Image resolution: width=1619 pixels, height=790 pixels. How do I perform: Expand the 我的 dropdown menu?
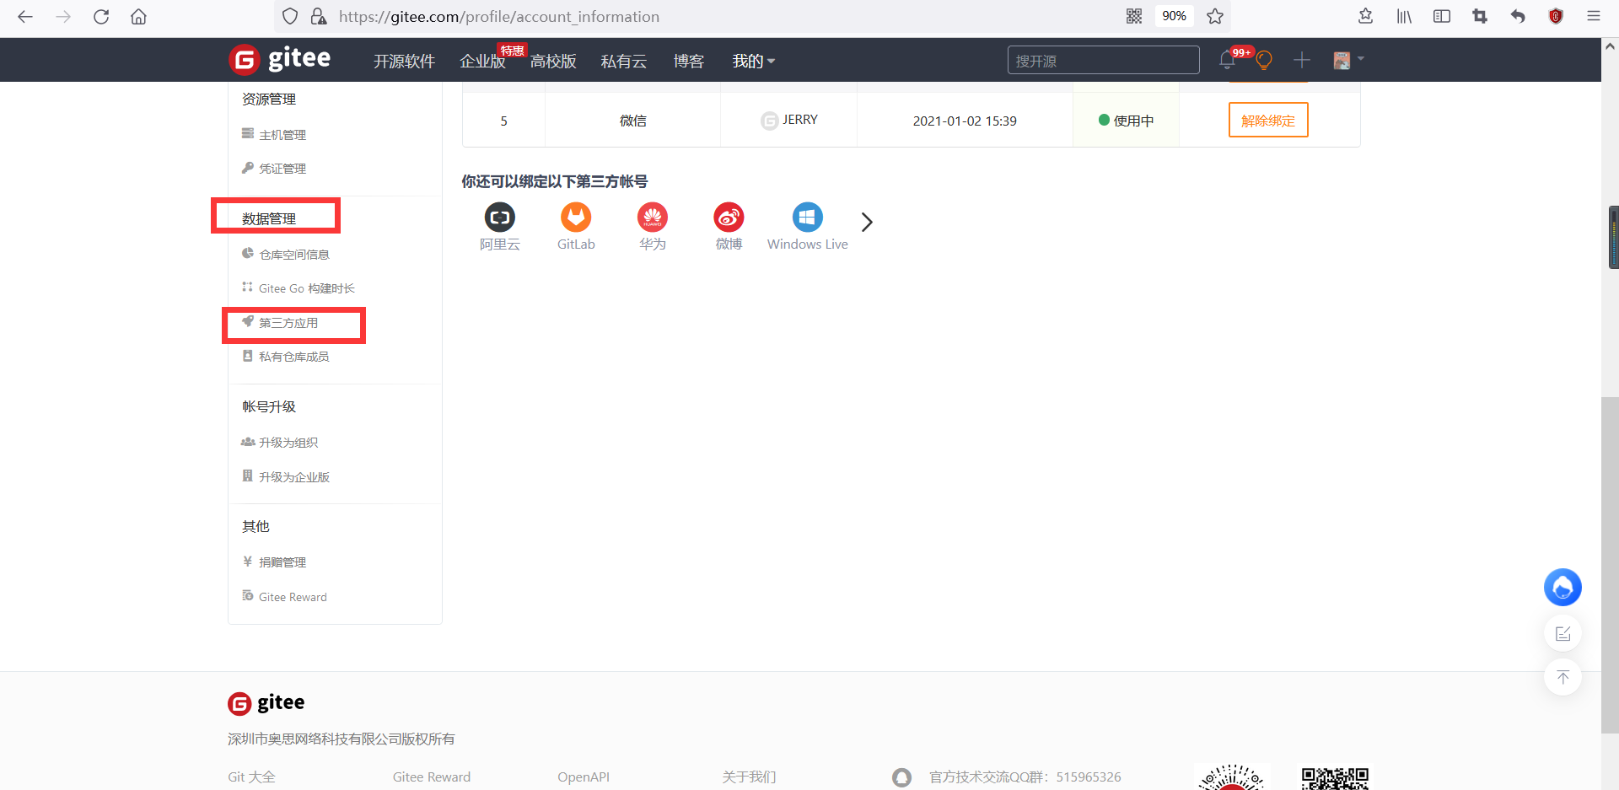click(x=753, y=62)
